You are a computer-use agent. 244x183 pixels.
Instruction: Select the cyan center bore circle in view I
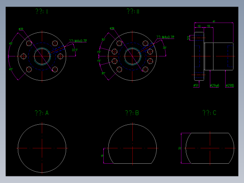[42, 56]
